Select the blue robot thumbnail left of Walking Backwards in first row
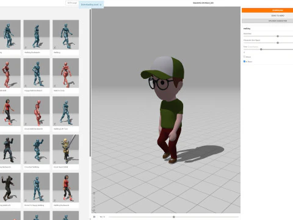 tap(10, 35)
